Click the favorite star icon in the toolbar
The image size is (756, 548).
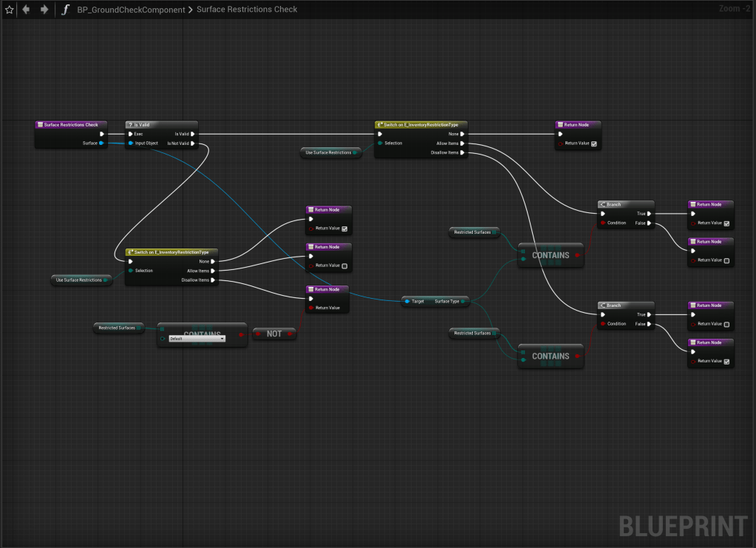(9, 10)
